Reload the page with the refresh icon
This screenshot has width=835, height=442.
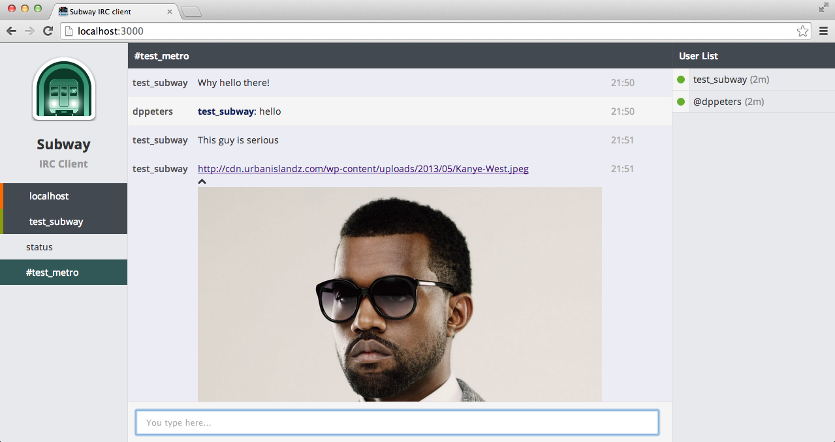click(x=48, y=31)
